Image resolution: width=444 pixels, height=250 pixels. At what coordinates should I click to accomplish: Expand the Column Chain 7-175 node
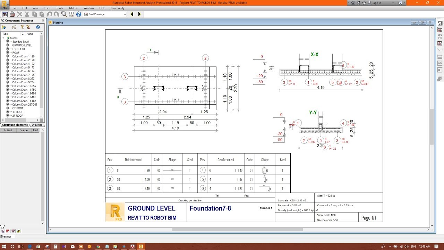[7, 75]
